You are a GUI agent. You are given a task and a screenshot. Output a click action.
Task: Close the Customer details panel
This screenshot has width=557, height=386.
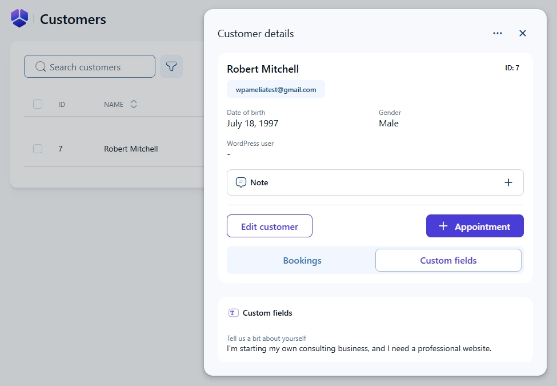(522, 33)
